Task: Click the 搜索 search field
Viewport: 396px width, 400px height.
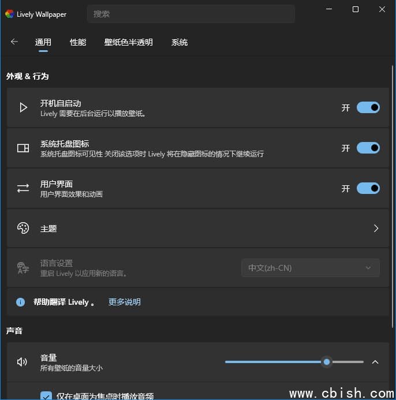Action: [191, 14]
